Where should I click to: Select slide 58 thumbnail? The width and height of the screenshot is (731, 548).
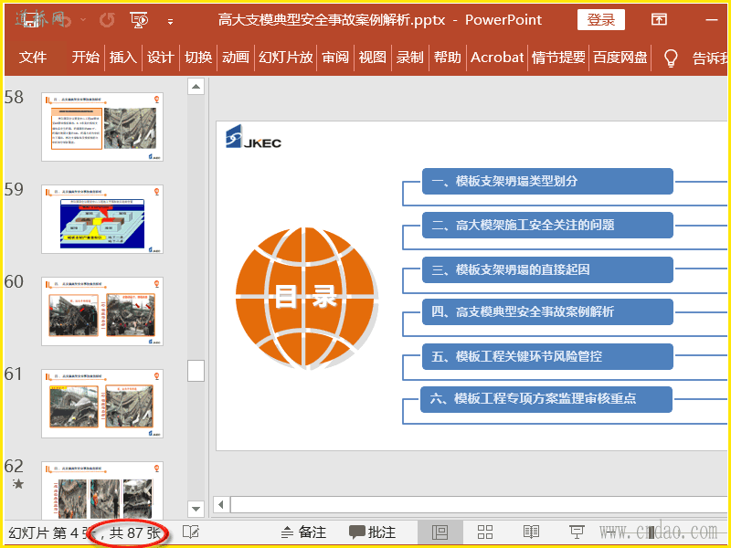[102, 127]
